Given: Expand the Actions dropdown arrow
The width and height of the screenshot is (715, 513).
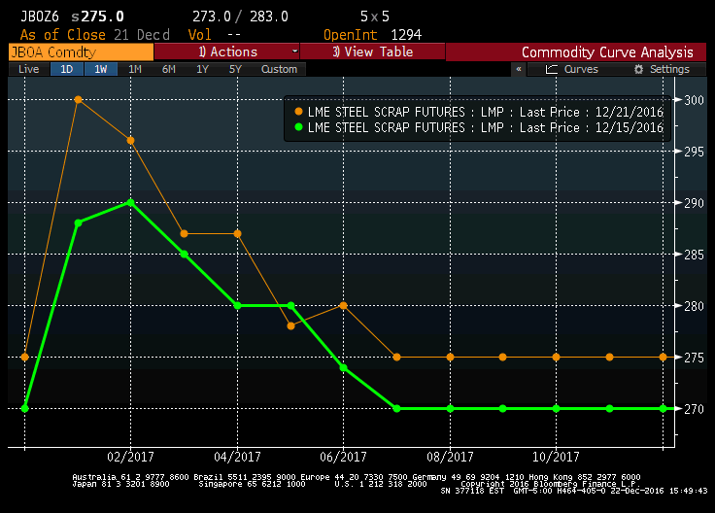Looking at the screenshot, I should point(294,51).
